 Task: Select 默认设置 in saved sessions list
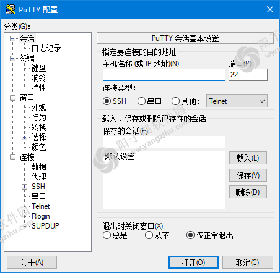pyautogui.click(x=120, y=156)
